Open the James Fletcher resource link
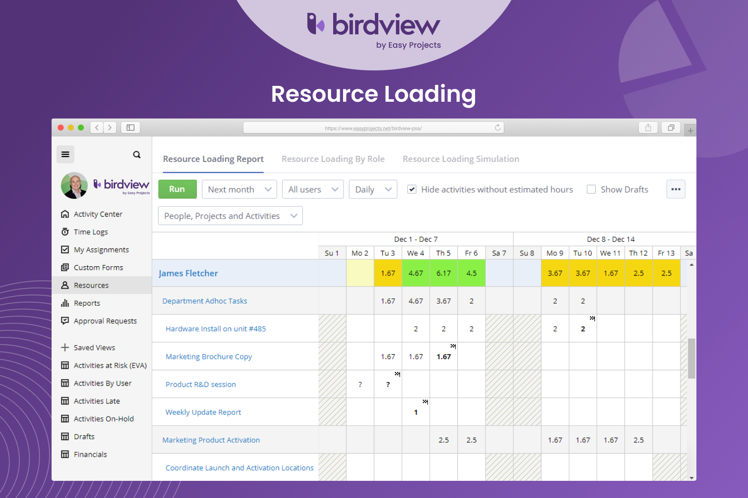748x498 pixels. 188,273
